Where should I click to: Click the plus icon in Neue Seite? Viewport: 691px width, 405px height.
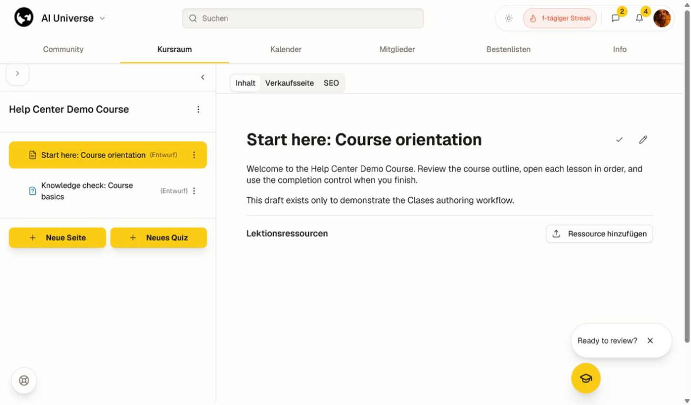pos(32,238)
